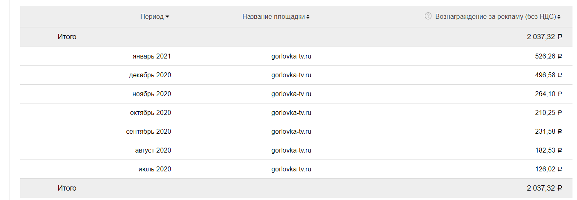
Task: Click sort arrows beside Название площадки
Action: 308,17
